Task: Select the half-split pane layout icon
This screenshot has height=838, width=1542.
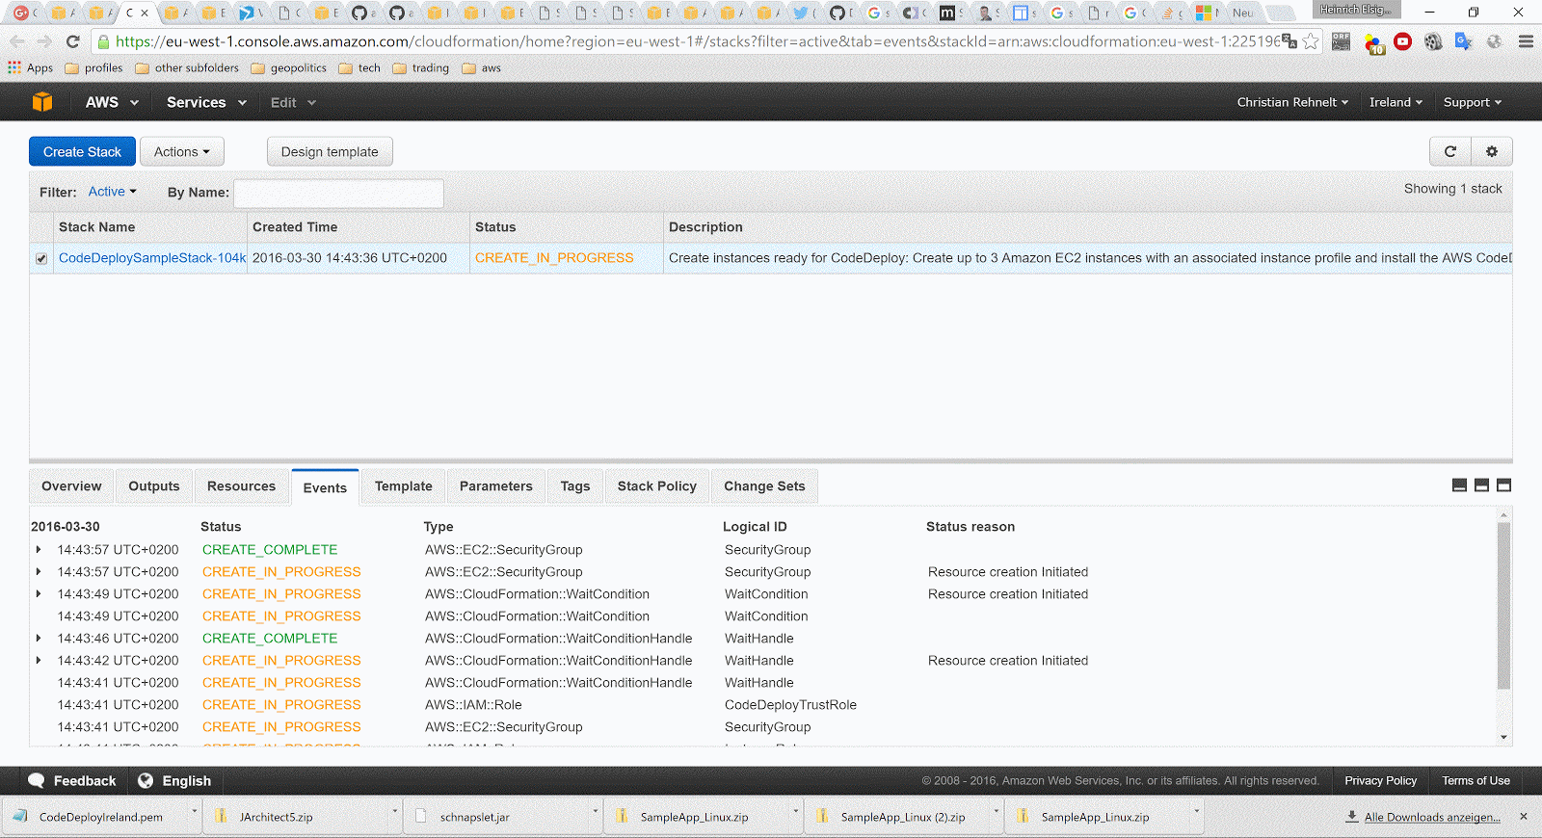Action: pyautogui.click(x=1481, y=485)
